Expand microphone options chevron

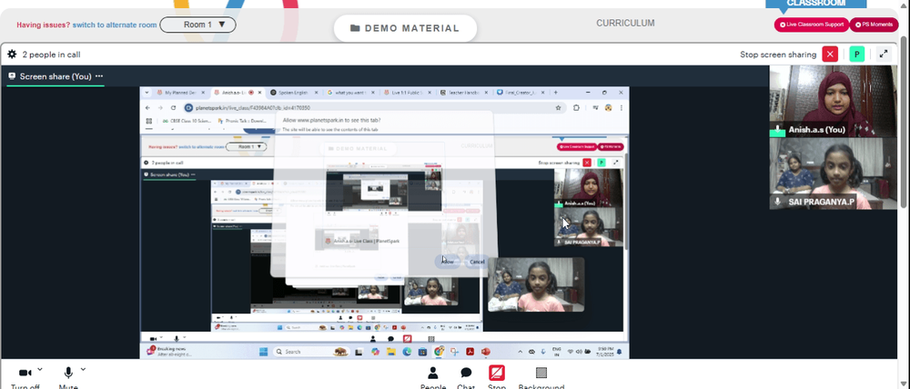pyautogui.click(x=83, y=369)
